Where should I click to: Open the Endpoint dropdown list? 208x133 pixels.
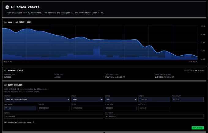point(37,100)
